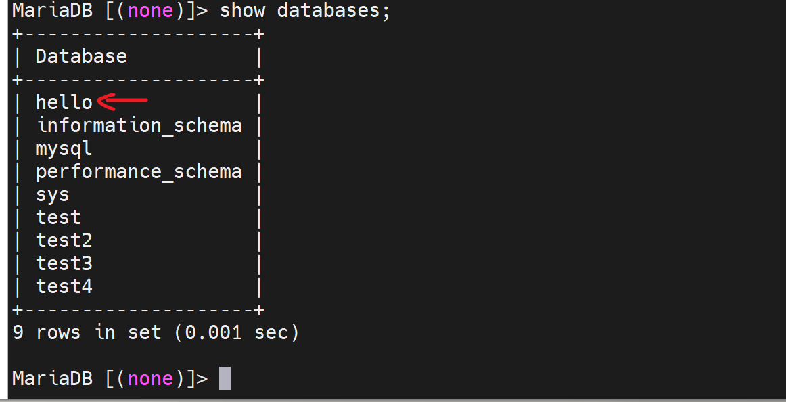Image resolution: width=786 pixels, height=402 pixels.
Task: Click the Database column header
Action: 81,56
